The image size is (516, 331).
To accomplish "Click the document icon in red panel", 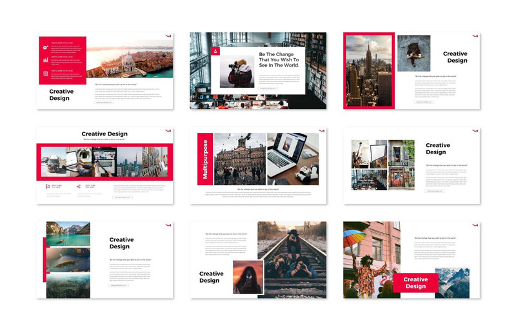I will click(45, 74).
